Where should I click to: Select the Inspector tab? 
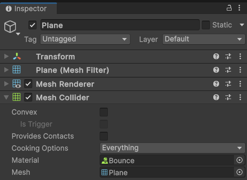pyautogui.click(x=28, y=8)
